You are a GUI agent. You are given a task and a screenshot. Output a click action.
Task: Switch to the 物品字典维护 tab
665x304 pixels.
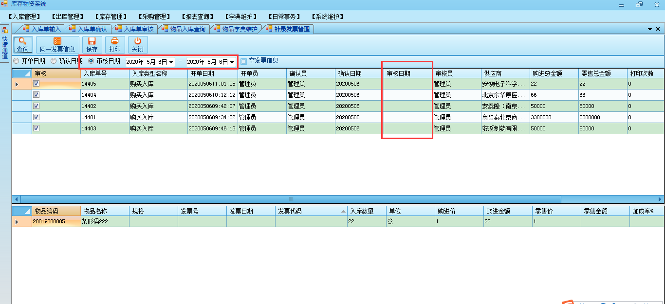coord(236,29)
